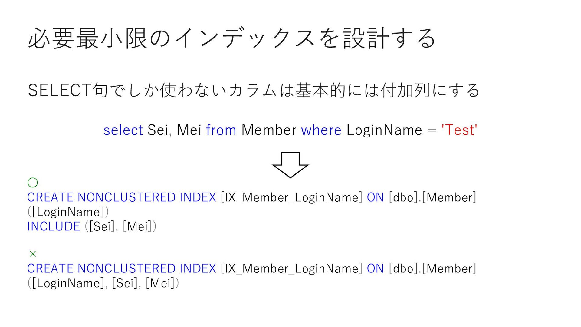
Task: Click '([LoginName], [Sei], [Mei])' column list
Action: [103, 283]
